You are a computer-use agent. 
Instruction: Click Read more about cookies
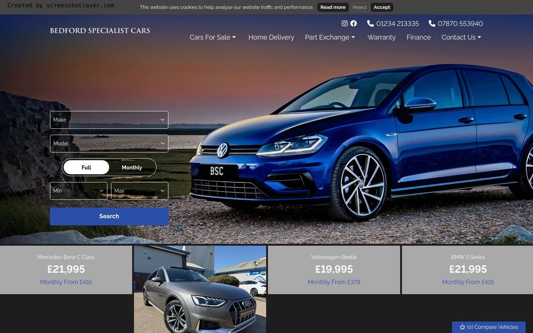333,7
